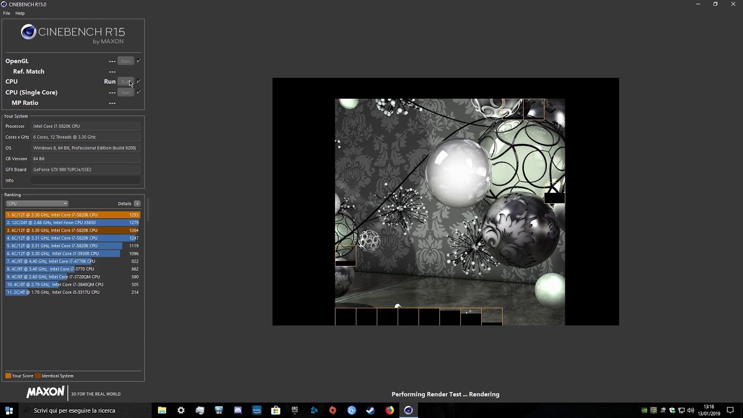Open the Help menu
743x418 pixels.
pos(20,13)
